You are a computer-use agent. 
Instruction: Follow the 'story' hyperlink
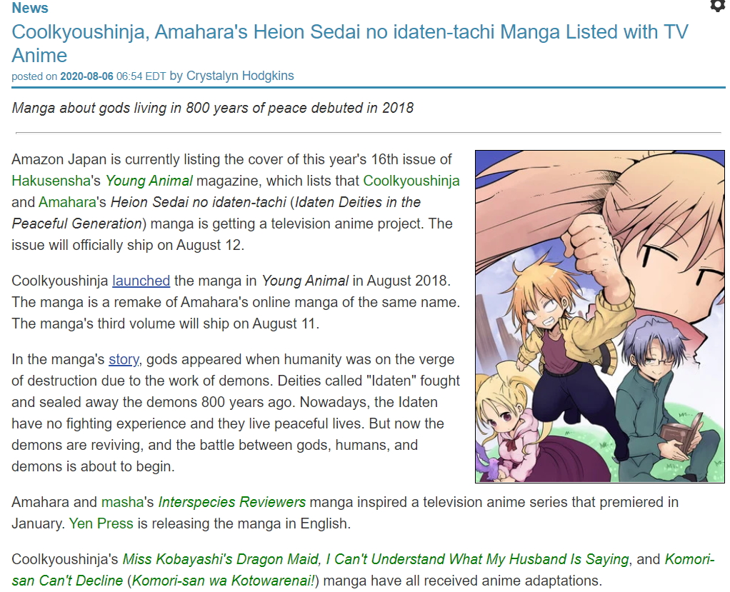coord(124,359)
